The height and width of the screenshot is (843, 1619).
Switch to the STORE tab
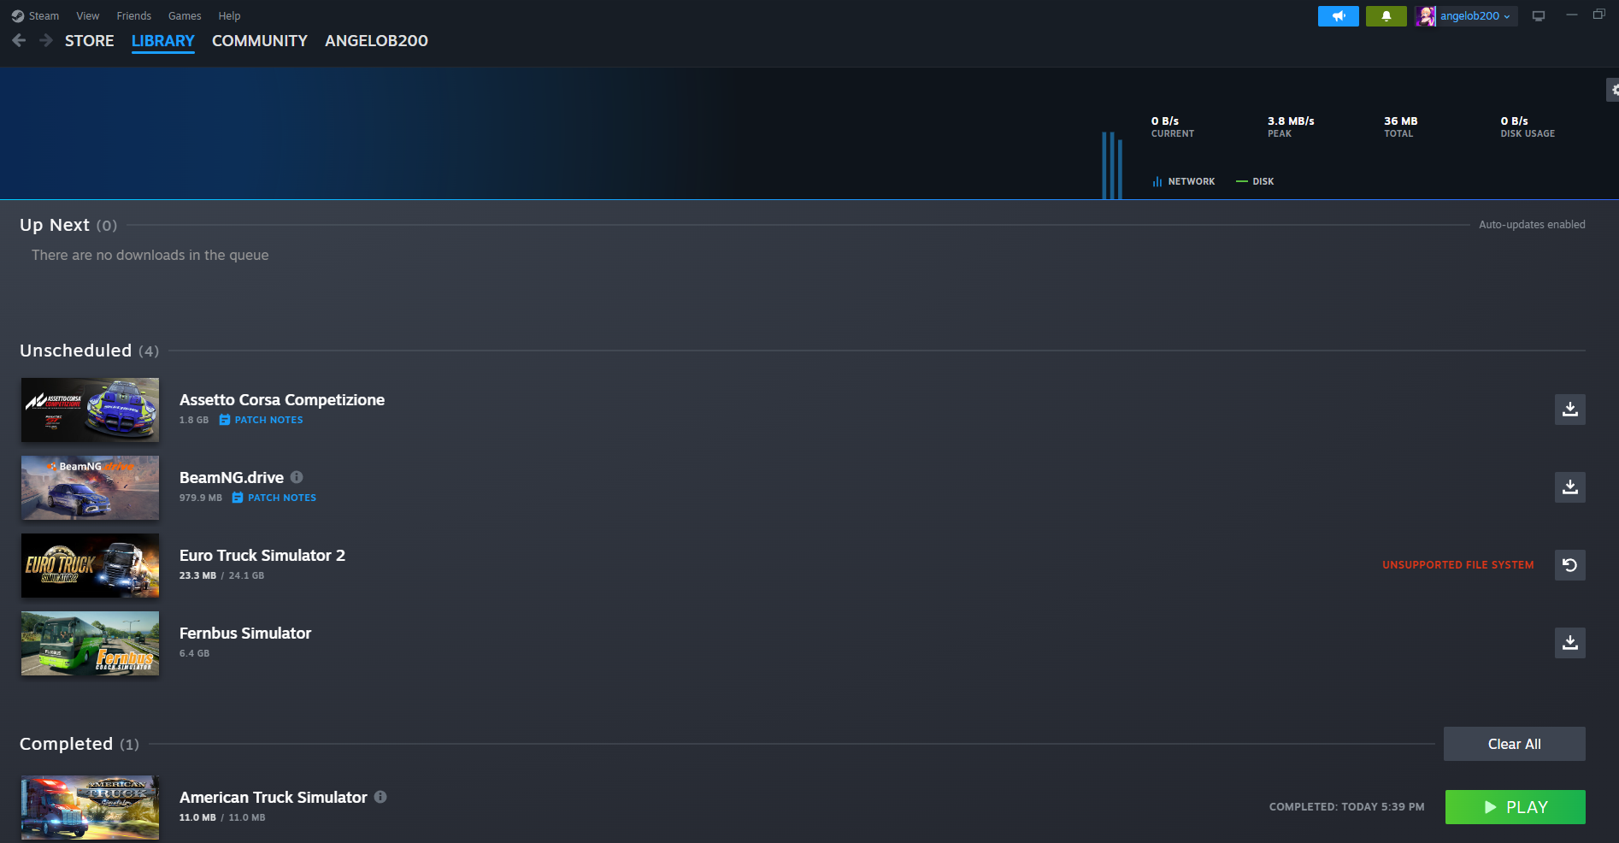point(90,41)
